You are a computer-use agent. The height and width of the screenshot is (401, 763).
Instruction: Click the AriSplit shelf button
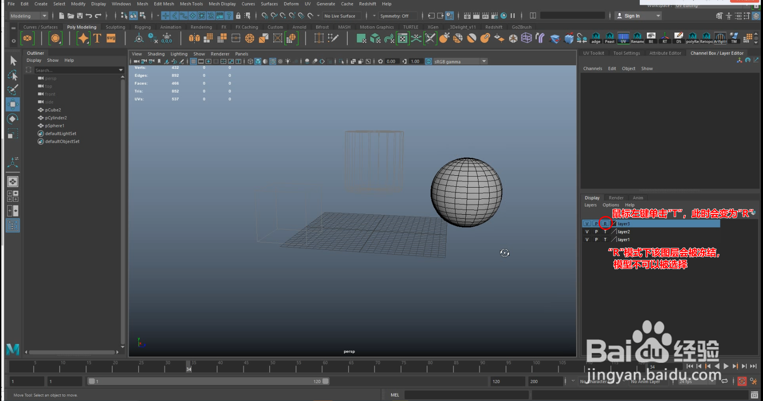pyautogui.click(x=720, y=38)
